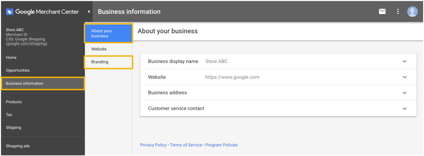
Task: Expand the Business address section
Action: [x=278, y=92]
